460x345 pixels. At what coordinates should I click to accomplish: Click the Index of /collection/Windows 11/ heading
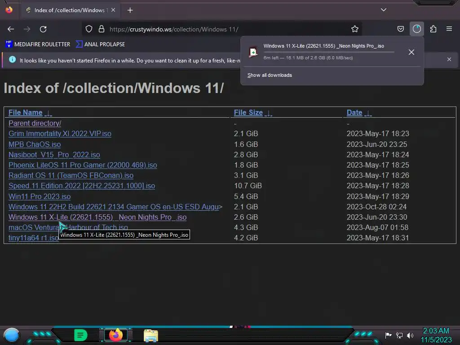tap(114, 88)
